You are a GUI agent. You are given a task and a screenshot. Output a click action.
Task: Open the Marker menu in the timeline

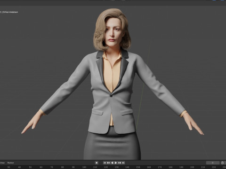pos(10,163)
